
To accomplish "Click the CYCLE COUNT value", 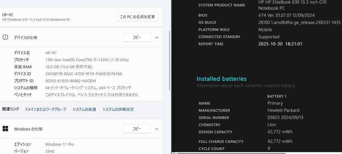I will [x=269, y=148].
